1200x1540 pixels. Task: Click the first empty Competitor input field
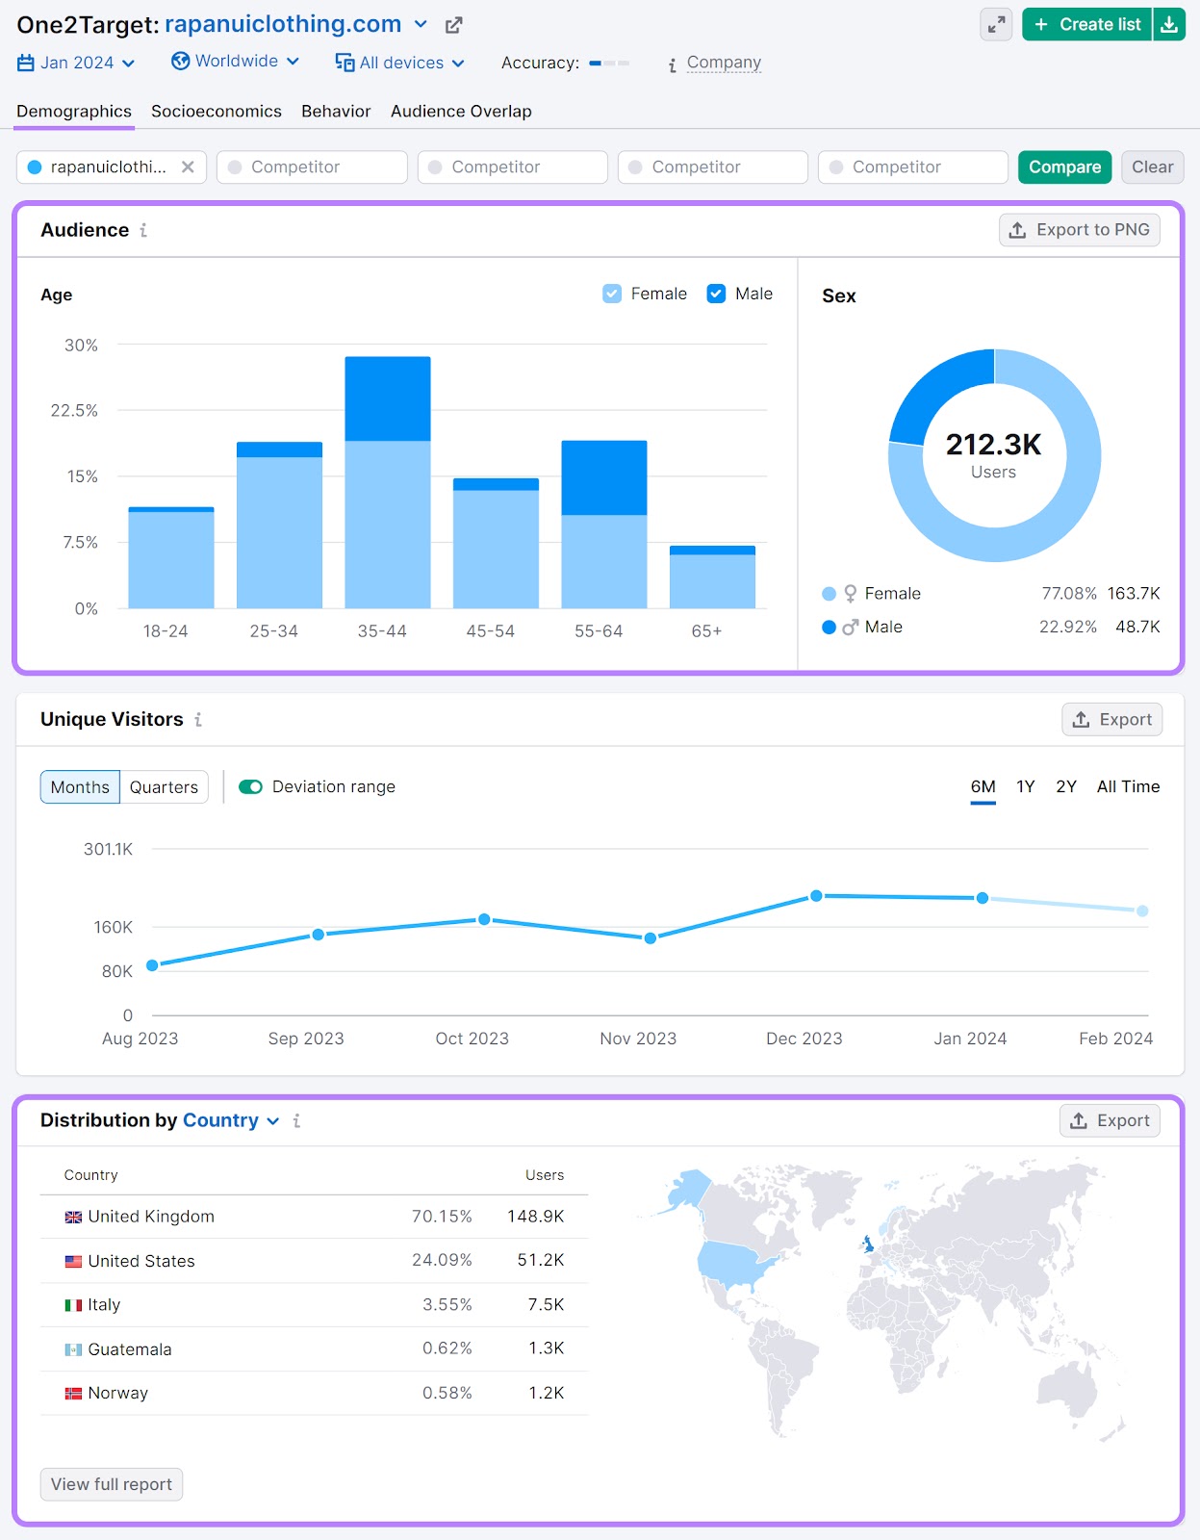pos(312,167)
